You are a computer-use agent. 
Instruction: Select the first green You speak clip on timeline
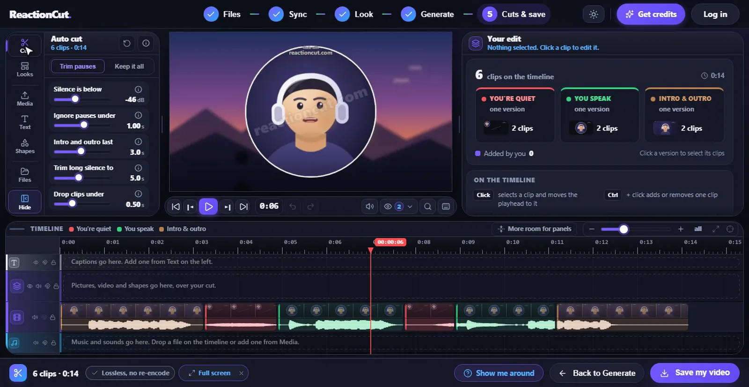coord(340,317)
